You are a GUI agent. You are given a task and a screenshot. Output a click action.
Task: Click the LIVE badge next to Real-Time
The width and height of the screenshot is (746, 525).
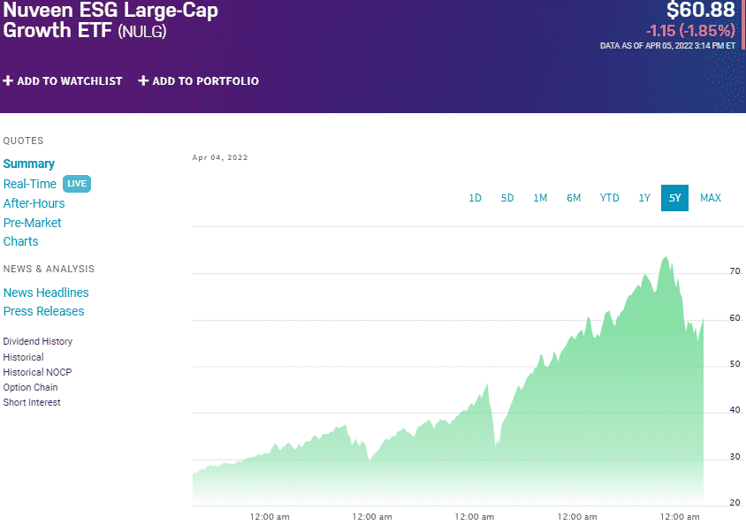point(76,184)
